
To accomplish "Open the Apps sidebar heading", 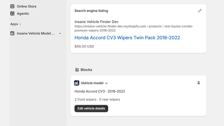I will pyautogui.click(x=14, y=24).
